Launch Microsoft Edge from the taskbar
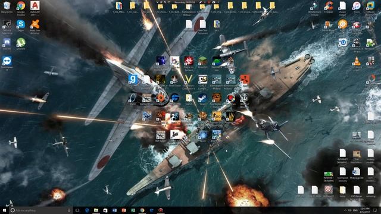This screenshot has width=381, height=214. [87, 210]
